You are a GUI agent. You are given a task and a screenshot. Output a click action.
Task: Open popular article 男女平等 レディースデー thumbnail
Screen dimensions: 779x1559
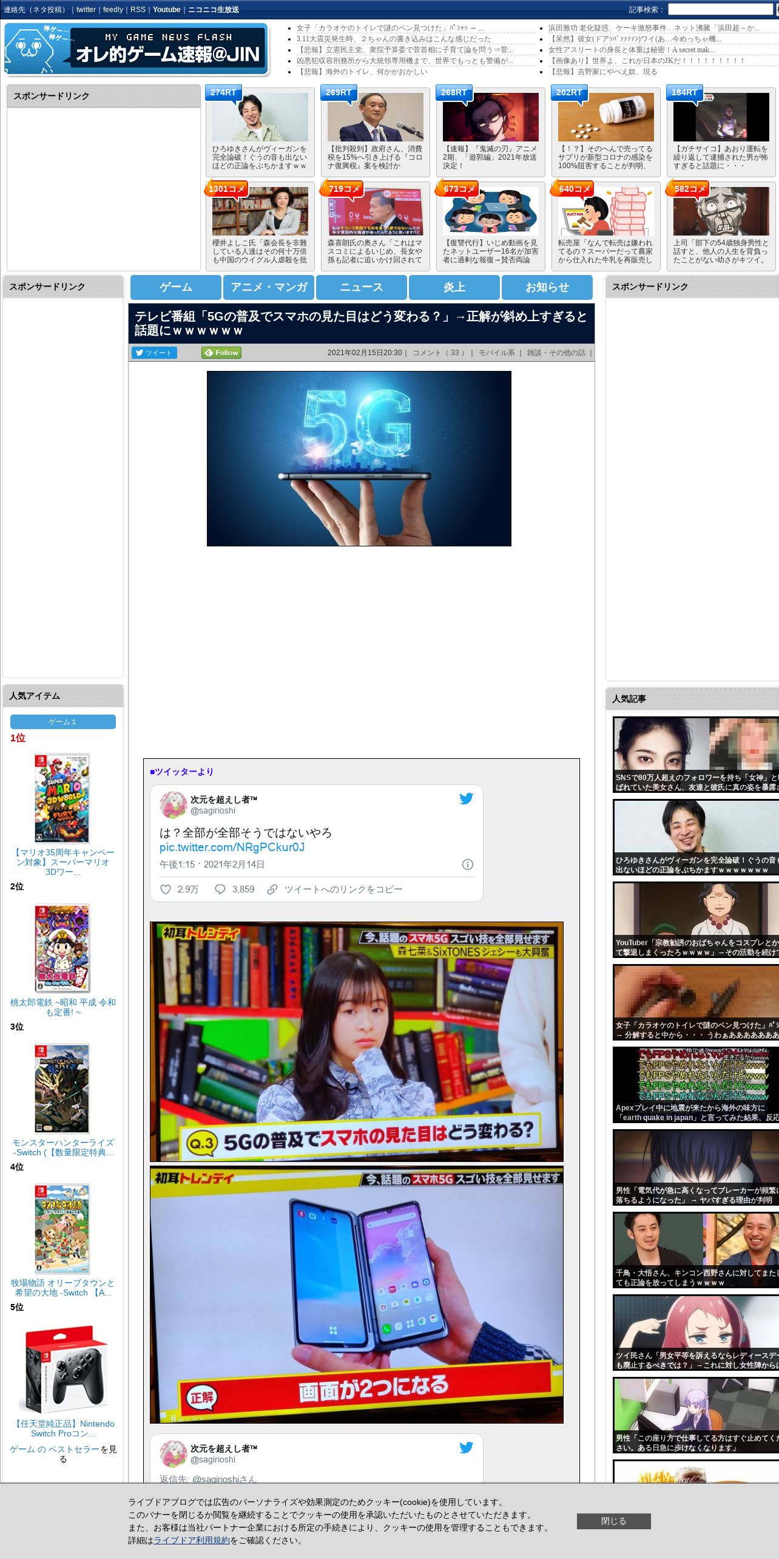click(696, 1333)
